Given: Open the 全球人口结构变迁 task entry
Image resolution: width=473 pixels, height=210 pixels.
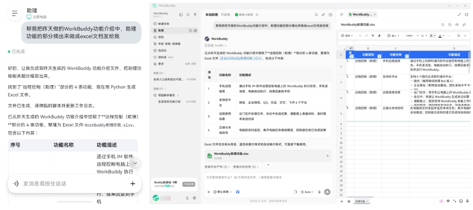Looking at the screenshot, I should [x=175, y=79].
